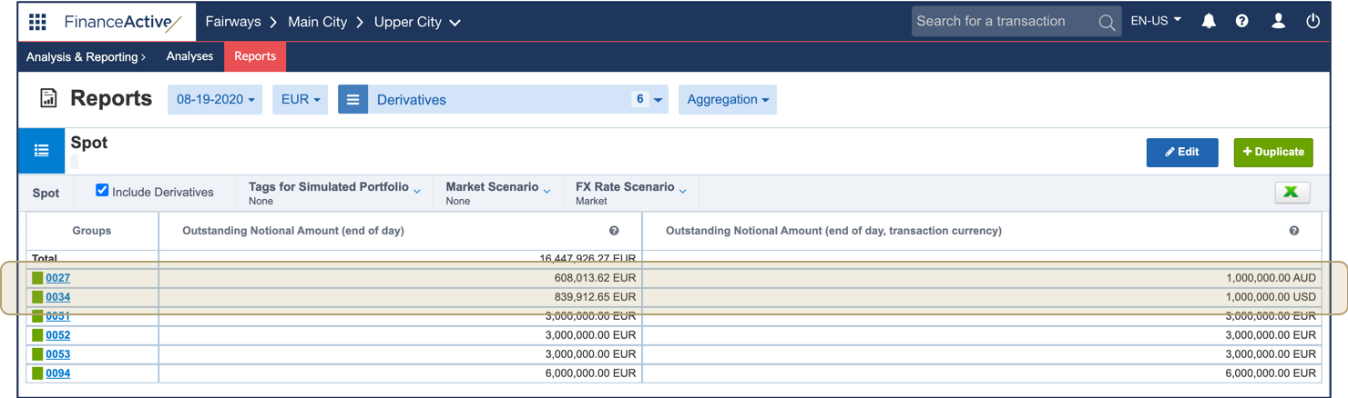Screen dimensions: 1348x398
Task: Uncheck the Include Derivatives checkbox
Action: (102, 191)
